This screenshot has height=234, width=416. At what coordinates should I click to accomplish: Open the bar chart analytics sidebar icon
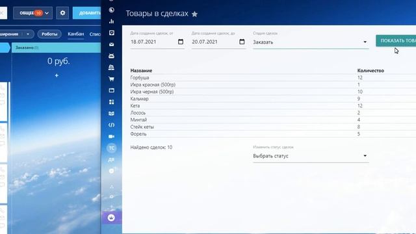point(112,21)
